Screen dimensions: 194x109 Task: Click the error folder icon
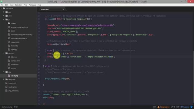tap(7, 16)
